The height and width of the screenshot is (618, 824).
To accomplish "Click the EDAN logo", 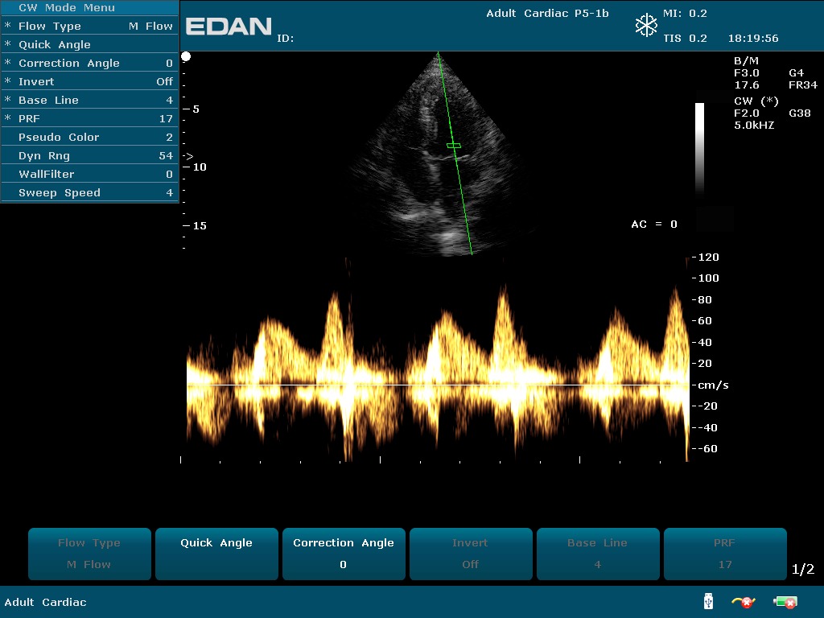I will [229, 27].
